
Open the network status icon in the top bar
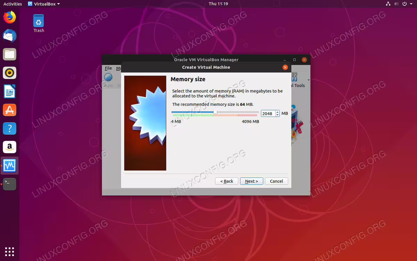(388, 4)
